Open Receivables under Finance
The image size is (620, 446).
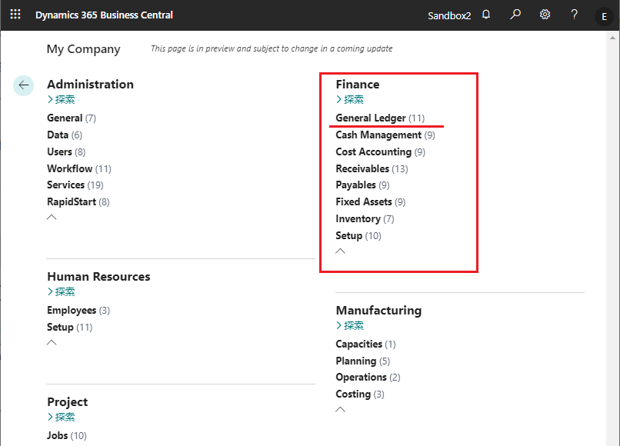372,169
